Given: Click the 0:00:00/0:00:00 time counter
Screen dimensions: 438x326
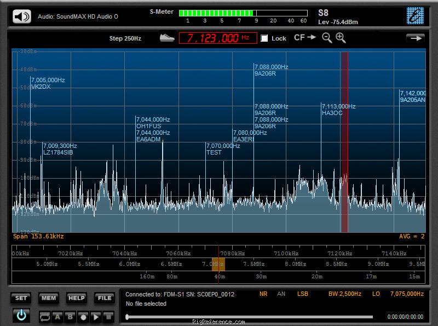Looking at the screenshot, I should tap(405, 317).
